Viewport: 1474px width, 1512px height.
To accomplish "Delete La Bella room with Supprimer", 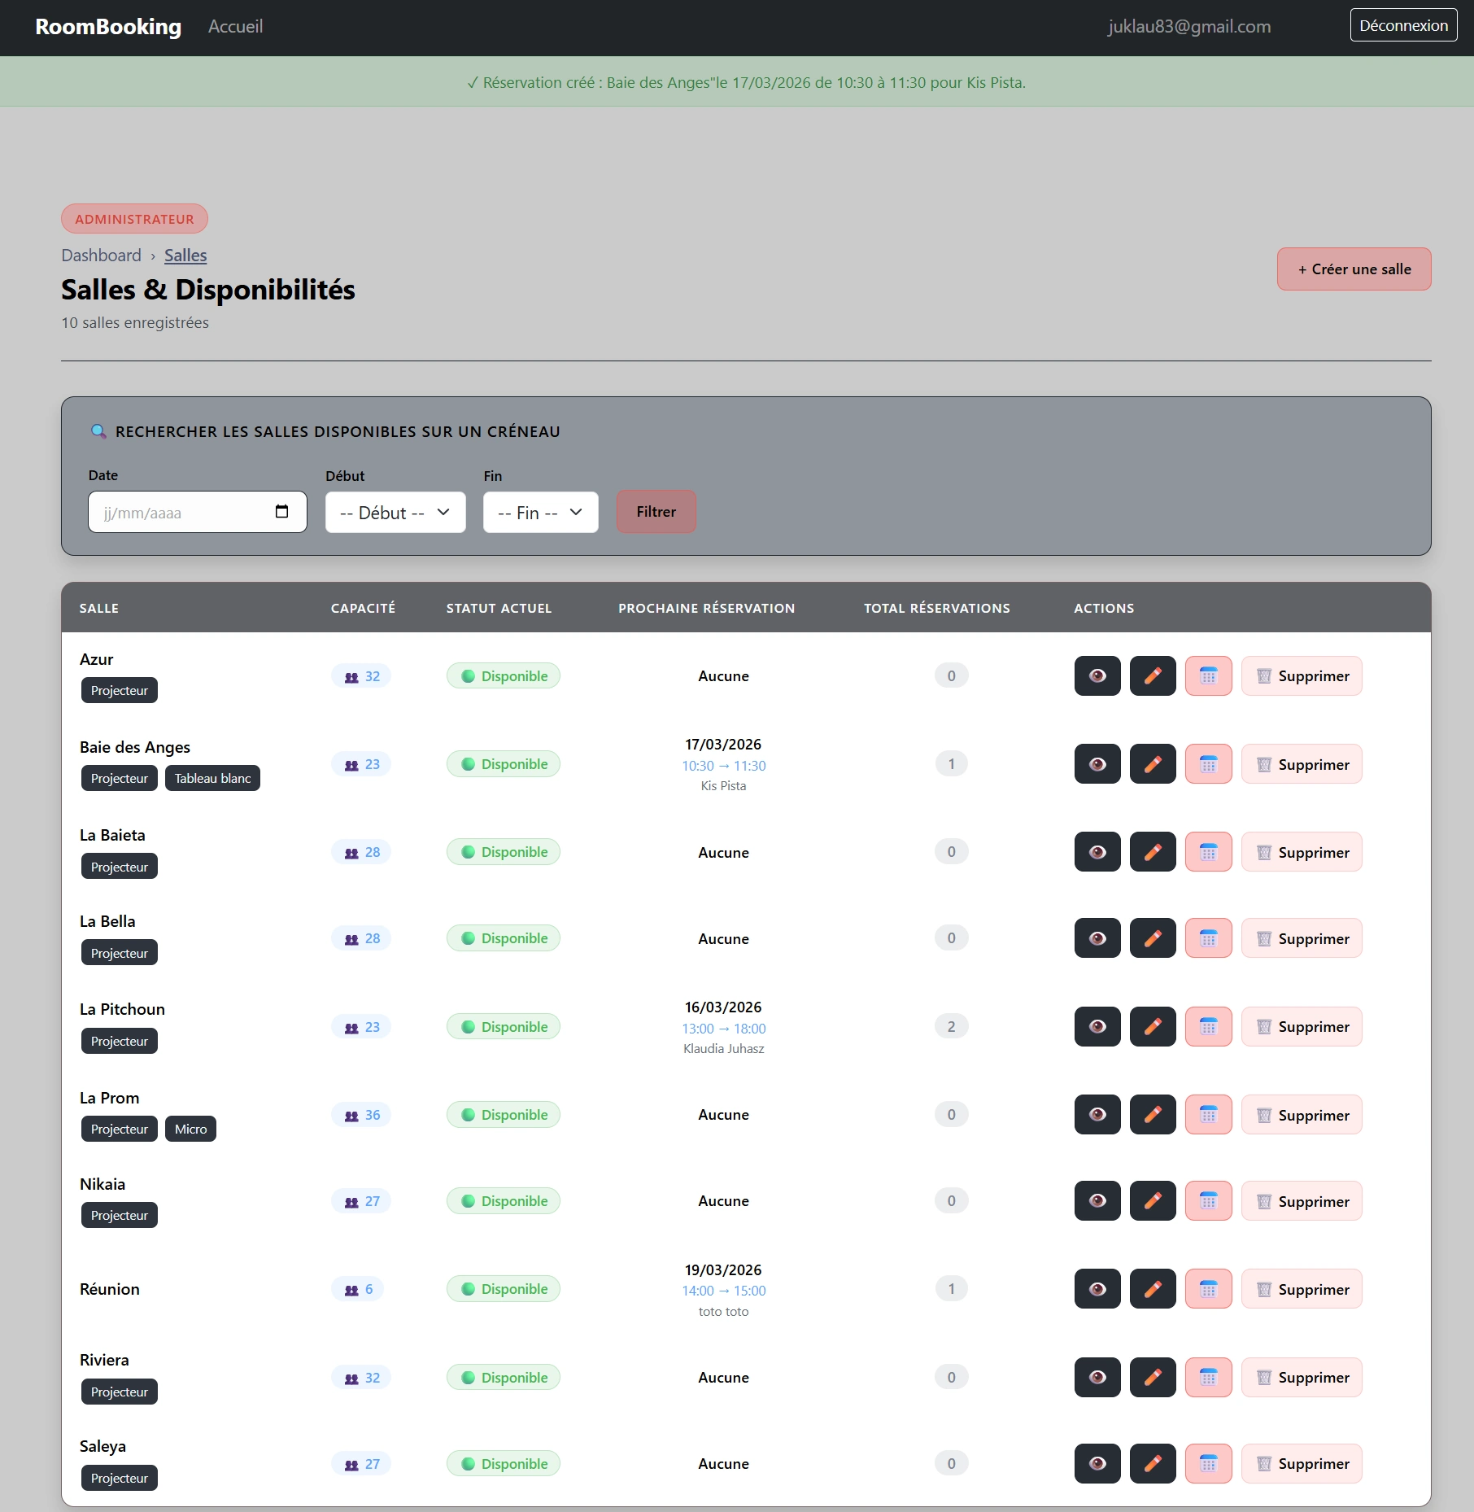I will tap(1301, 939).
